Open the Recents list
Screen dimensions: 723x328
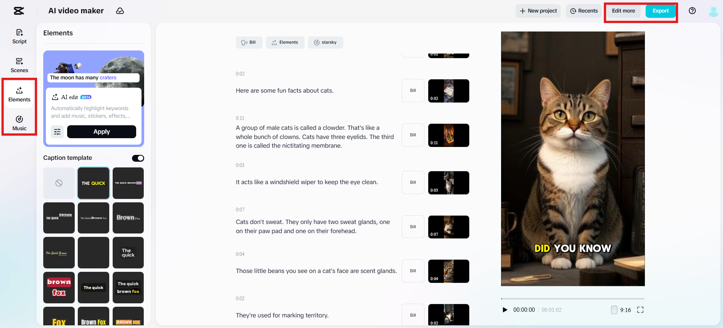[x=584, y=11]
